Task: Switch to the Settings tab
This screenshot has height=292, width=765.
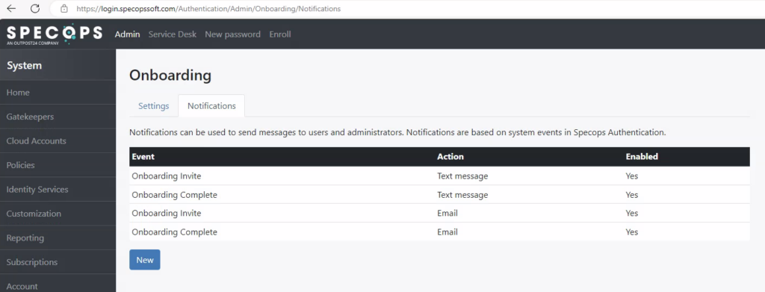Action: tap(154, 106)
